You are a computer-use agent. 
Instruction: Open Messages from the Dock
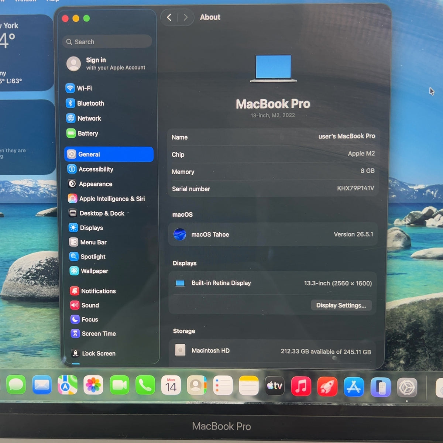point(16,385)
